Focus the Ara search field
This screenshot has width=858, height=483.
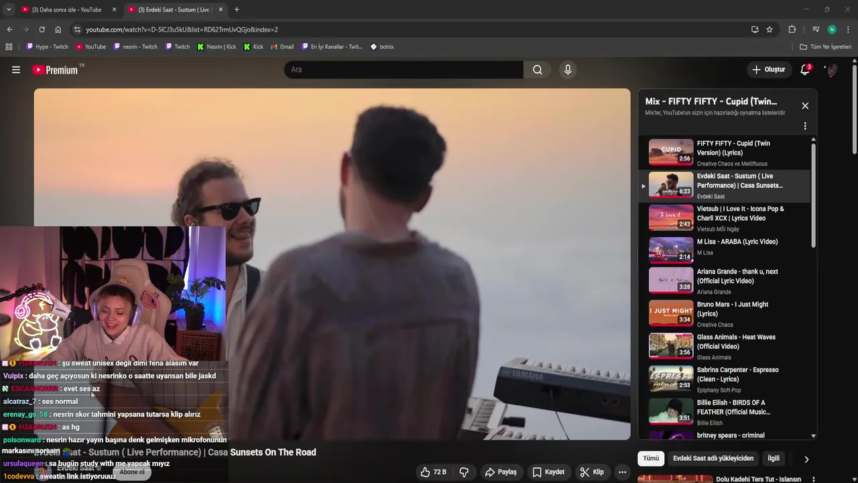pos(404,70)
